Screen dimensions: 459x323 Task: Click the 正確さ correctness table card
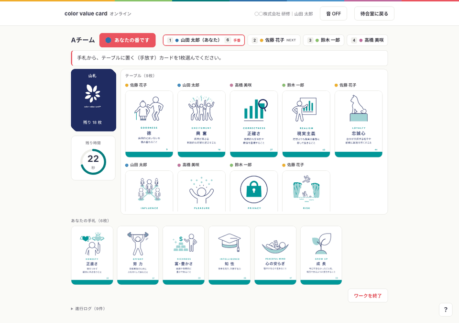(x=254, y=123)
